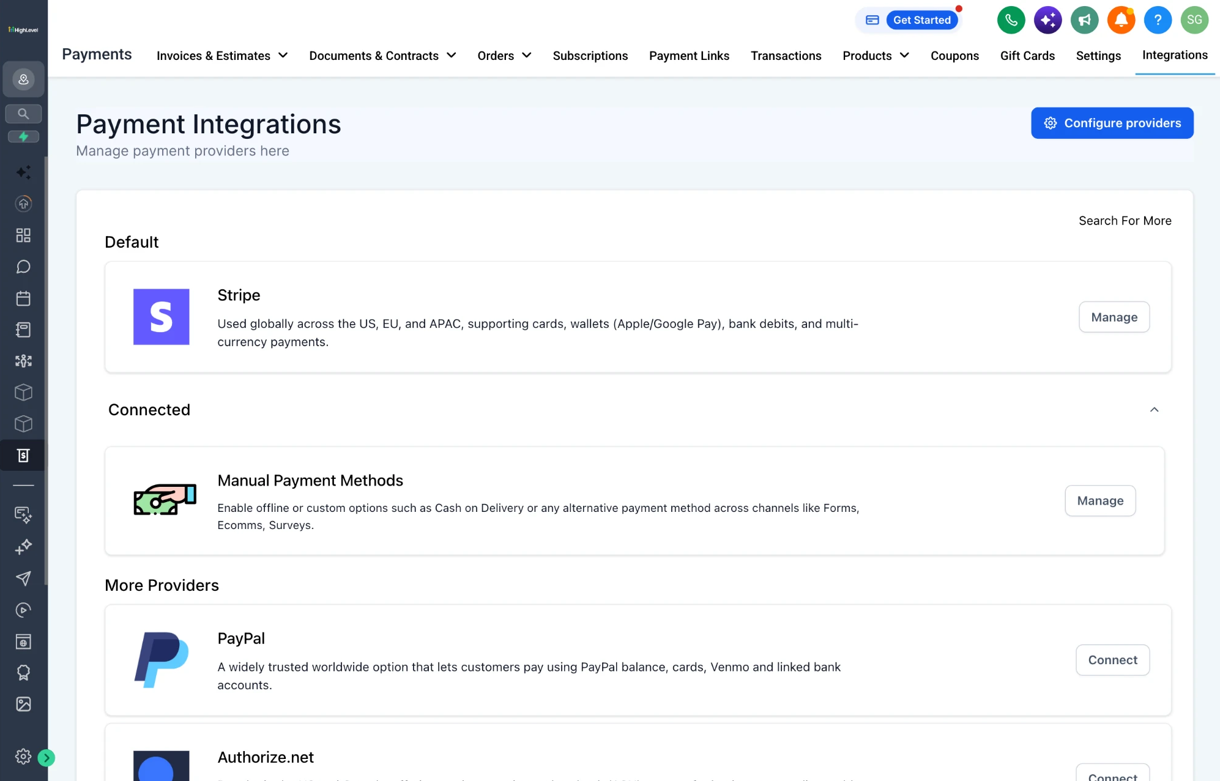Open the Settings tab in Payments
Viewport: 1220px width, 781px height.
[x=1098, y=56]
